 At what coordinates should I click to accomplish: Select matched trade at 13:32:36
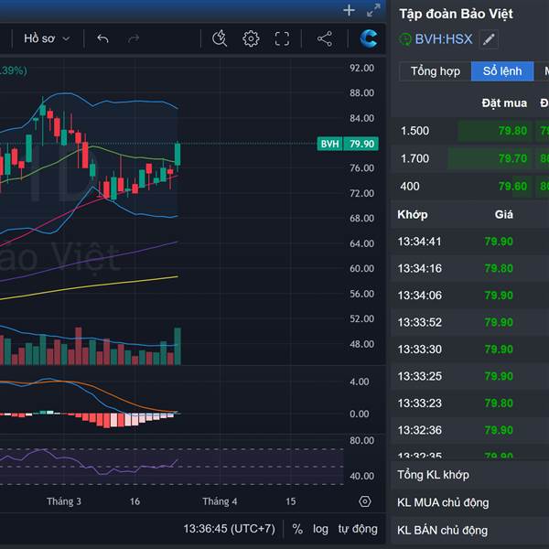[470, 430]
